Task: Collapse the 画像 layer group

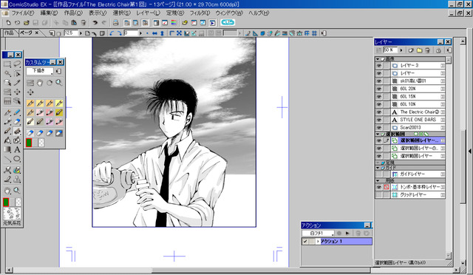Action: pyautogui.click(x=378, y=59)
